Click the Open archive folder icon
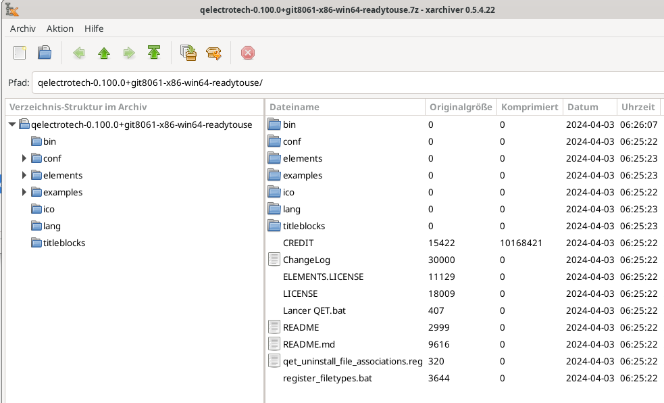The width and height of the screenshot is (664, 403). (x=45, y=53)
